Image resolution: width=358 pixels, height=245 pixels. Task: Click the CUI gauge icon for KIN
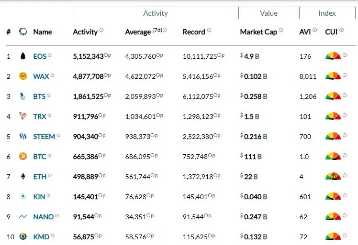[333, 196]
